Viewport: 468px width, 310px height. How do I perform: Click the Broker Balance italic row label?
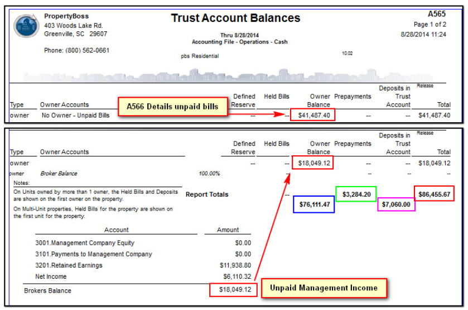(x=59, y=173)
